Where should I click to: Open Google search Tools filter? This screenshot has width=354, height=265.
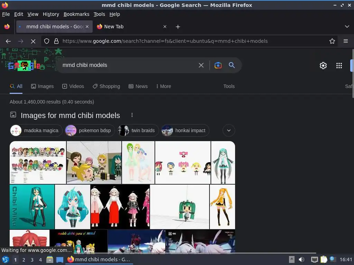[229, 86]
